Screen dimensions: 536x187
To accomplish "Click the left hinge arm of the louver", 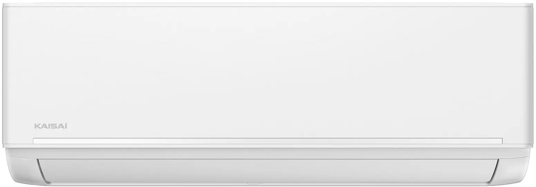I will point(42,170).
